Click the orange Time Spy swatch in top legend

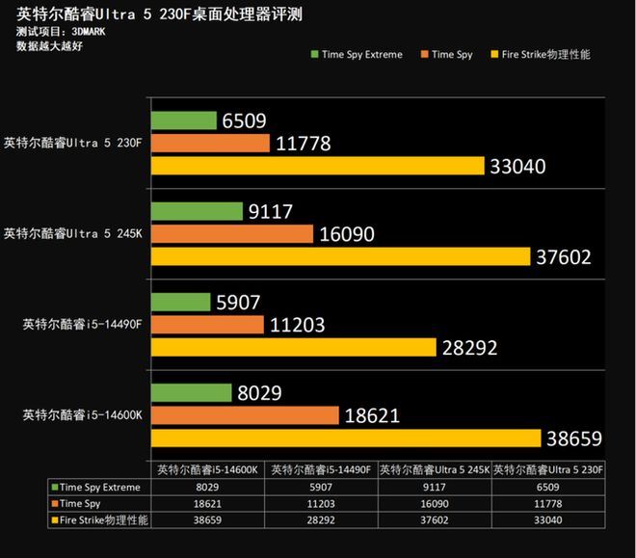pos(425,55)
